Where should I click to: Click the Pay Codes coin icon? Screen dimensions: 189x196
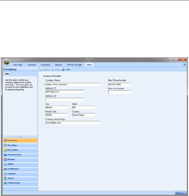point(5,150)
